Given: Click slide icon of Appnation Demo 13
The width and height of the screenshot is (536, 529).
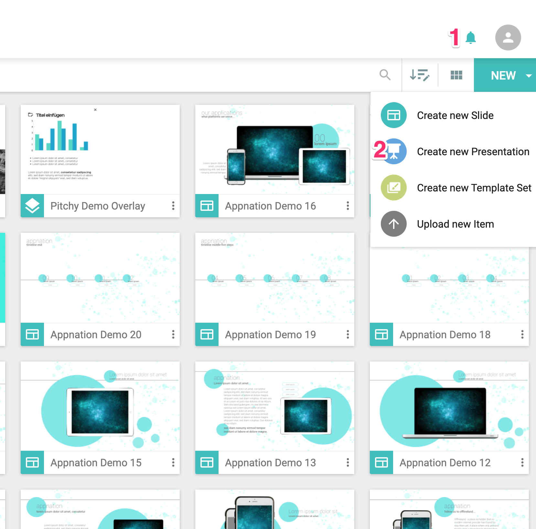Looking at the screenshot, I should tap(207, 462).
